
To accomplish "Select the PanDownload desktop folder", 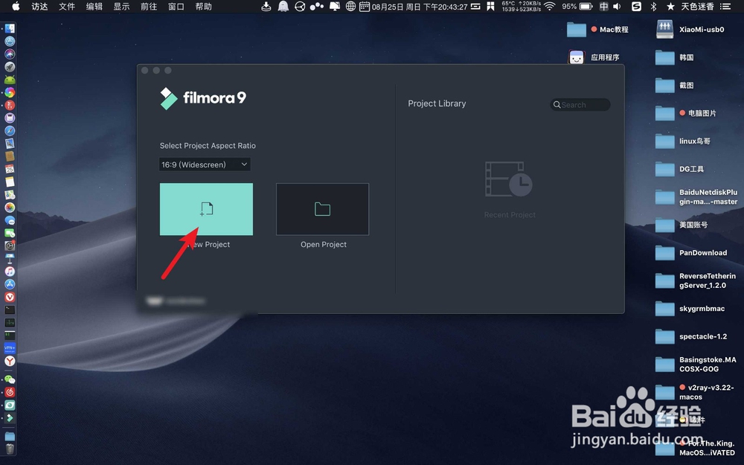I will click(691, 253).
